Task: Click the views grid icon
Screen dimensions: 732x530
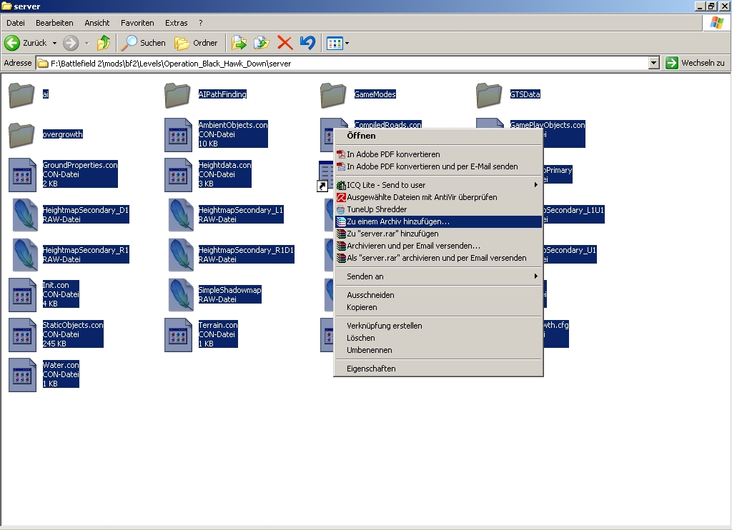Action: 335,44
